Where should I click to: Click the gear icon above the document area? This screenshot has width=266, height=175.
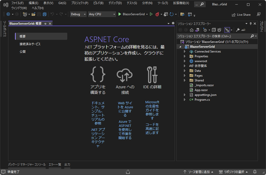click(x=173, y=23)
